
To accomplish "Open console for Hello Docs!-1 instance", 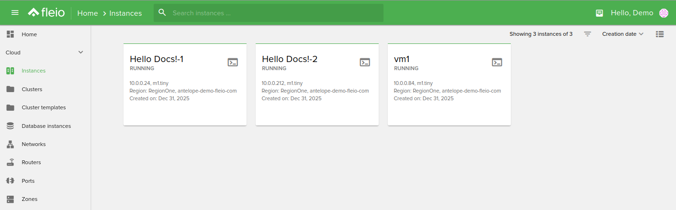I will [233, 62].
